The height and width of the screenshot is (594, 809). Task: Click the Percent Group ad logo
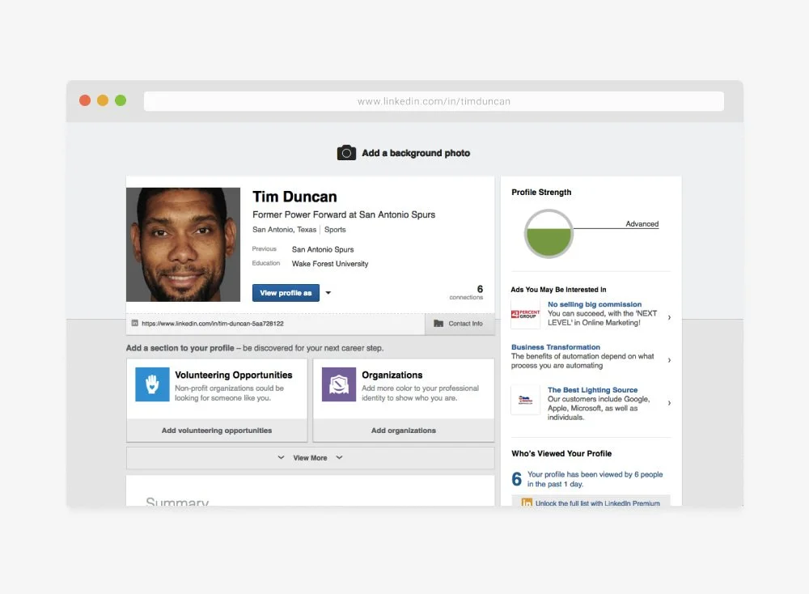(x=525, y=314)
